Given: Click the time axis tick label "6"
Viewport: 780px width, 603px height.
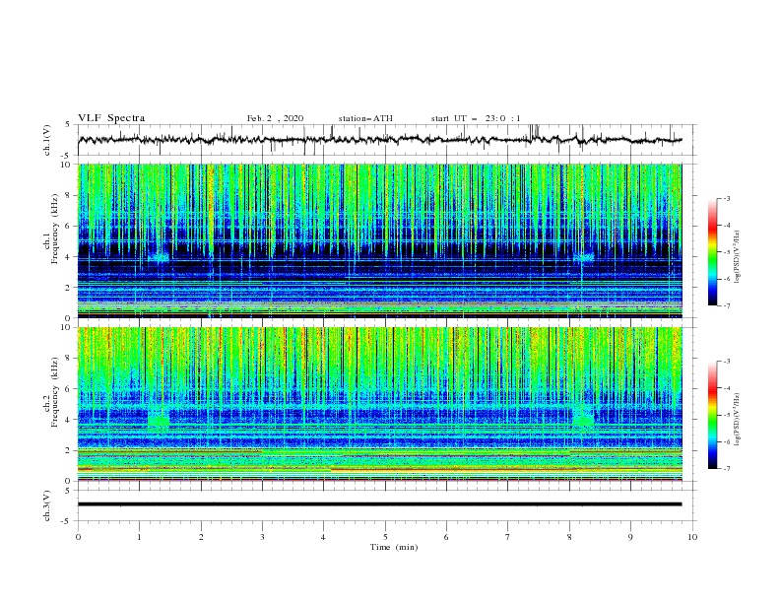Looking at the screenshot, I should tap(446, 537).
